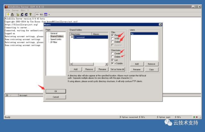
Task: Open the Groups dialog toolbar icon
Action: pyautogui.click(x=26, y=14)
